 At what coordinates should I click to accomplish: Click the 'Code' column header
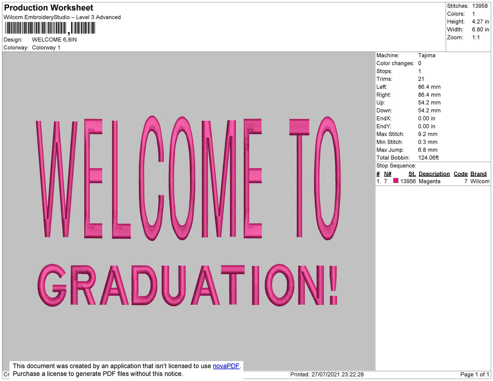point(461,174)
